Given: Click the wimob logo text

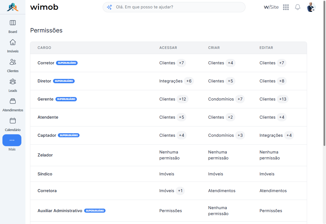Looking at the screenshot, I should 44,7.
